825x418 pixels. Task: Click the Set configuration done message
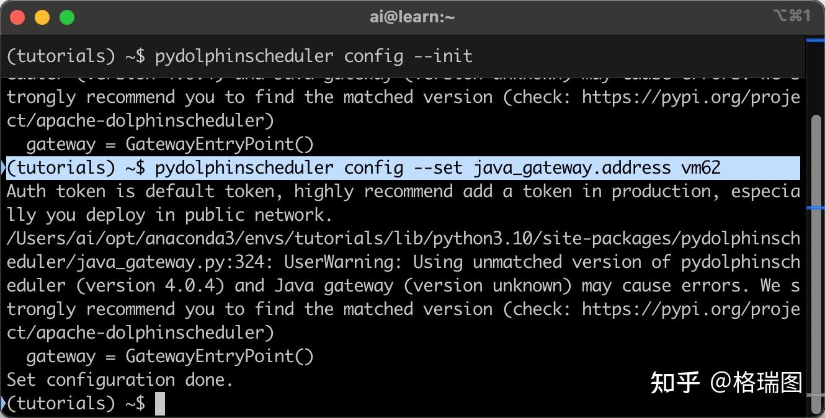[x=118, y=380]
